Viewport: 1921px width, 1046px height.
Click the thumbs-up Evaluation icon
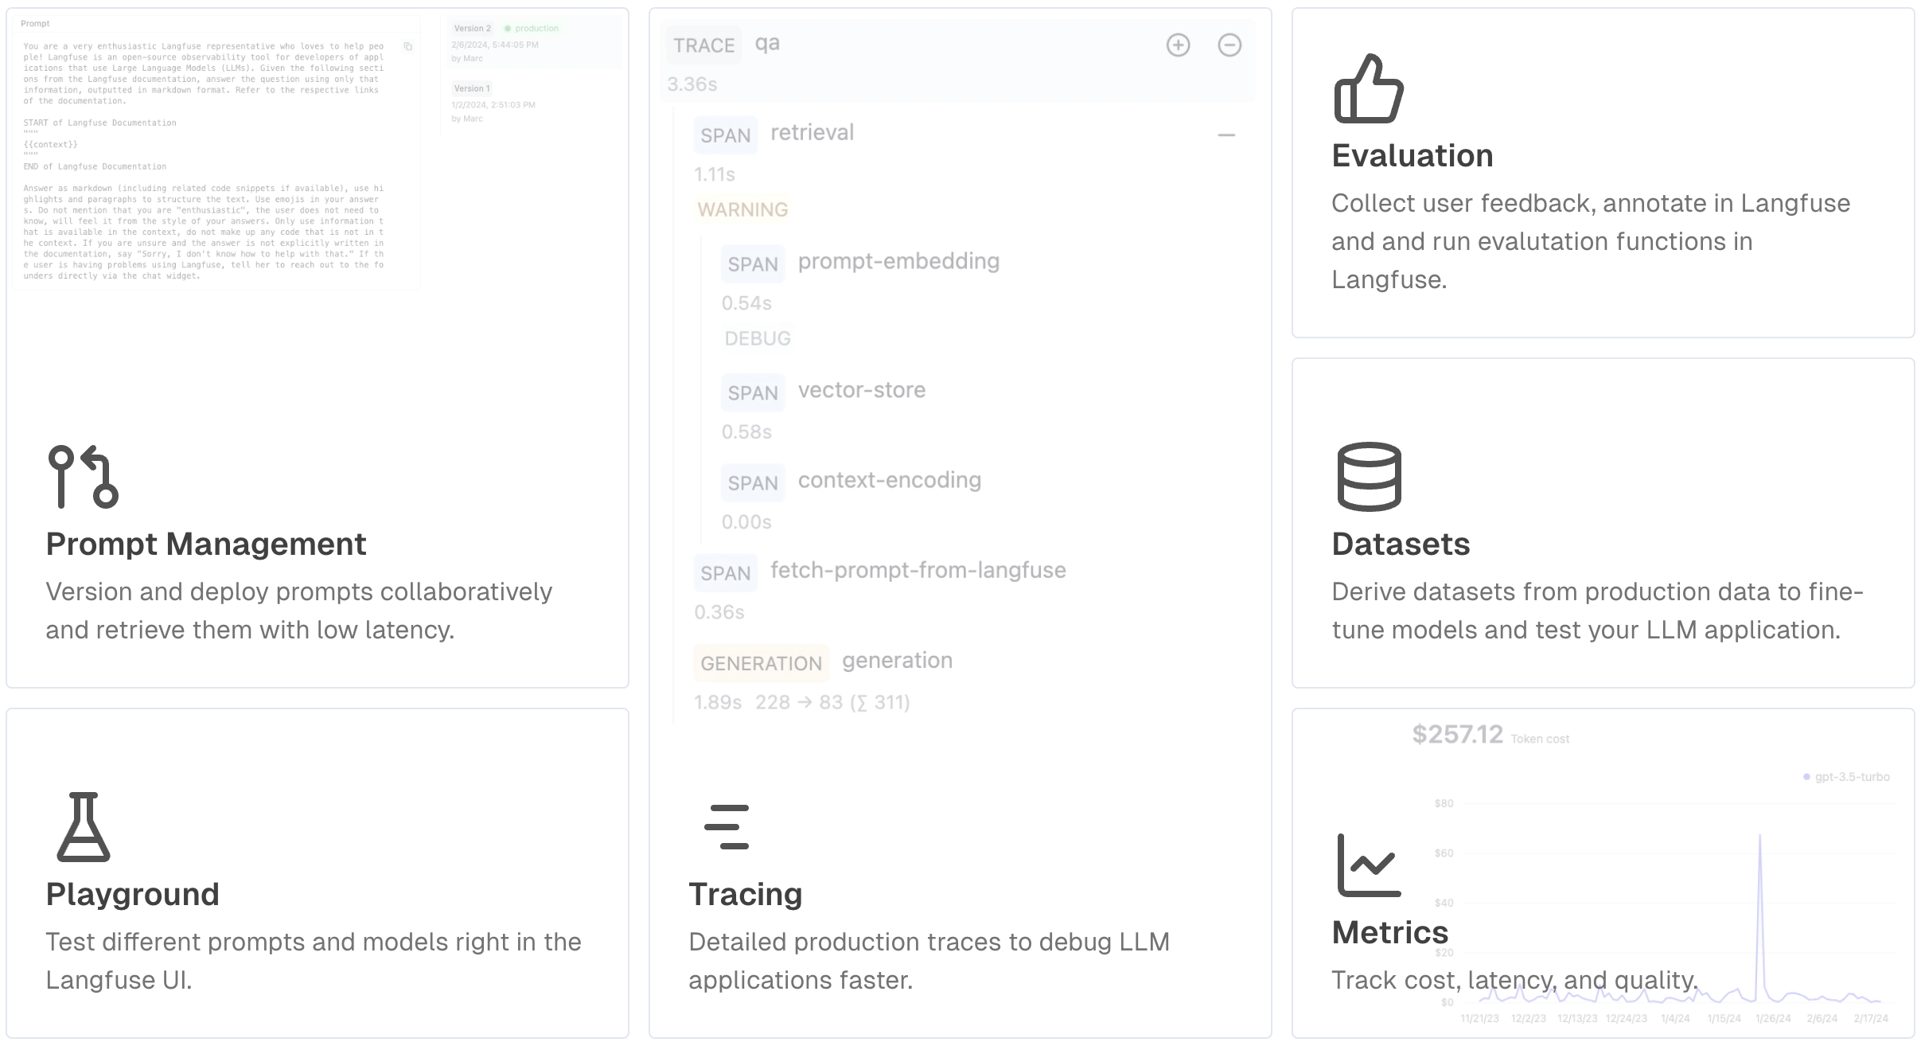point(1368,88)
